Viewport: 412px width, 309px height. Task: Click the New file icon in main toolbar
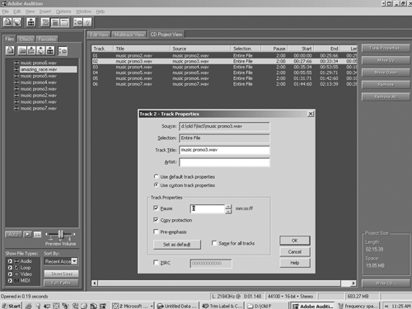pos(7,22)
